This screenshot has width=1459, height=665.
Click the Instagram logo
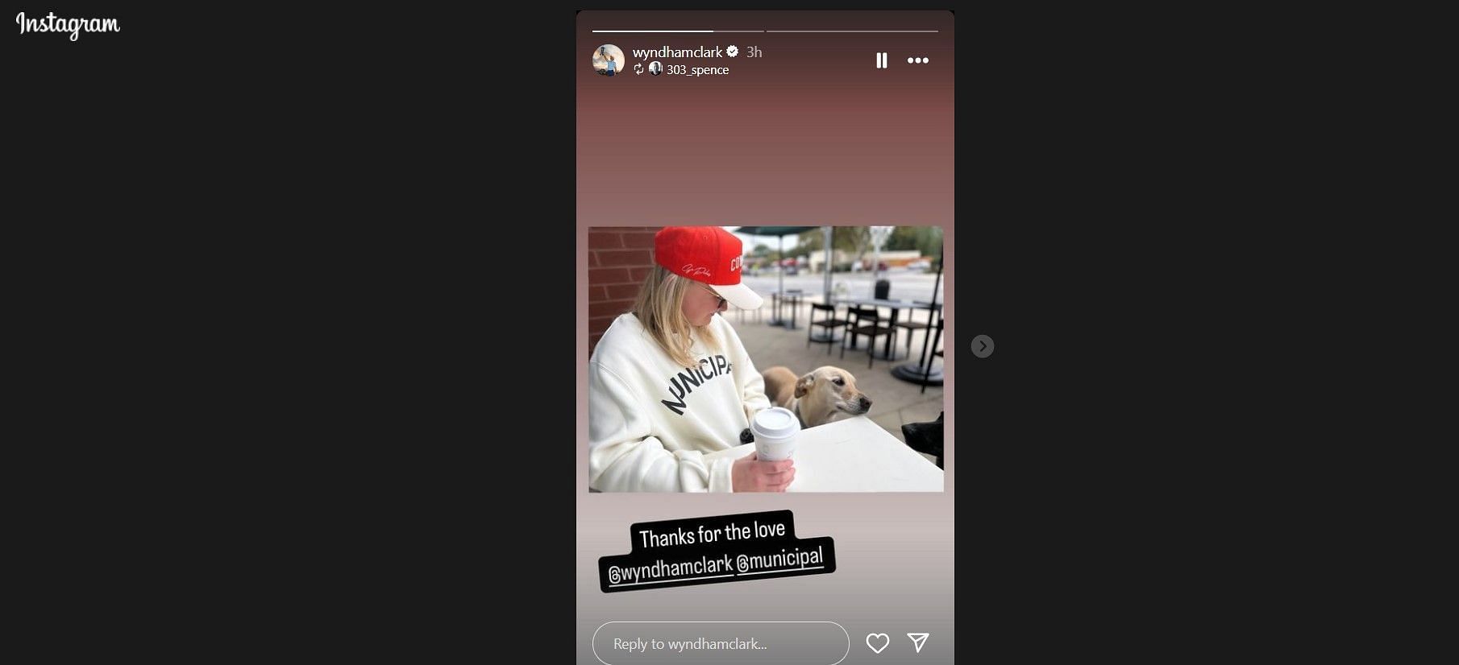68,25
